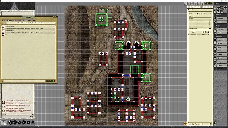The height and width of the screenshot is (128, 228).
Task: Open the Images campaign button
Action: point(222,43)
